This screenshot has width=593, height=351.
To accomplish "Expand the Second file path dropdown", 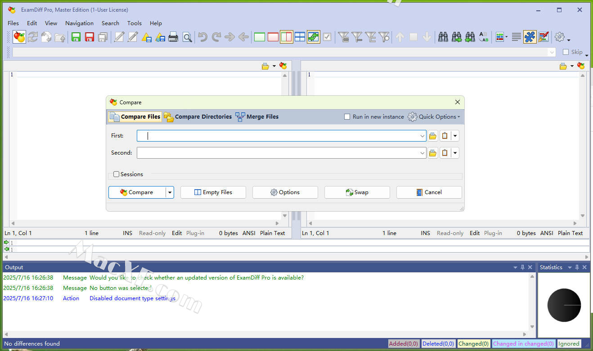I will (422, 153).
